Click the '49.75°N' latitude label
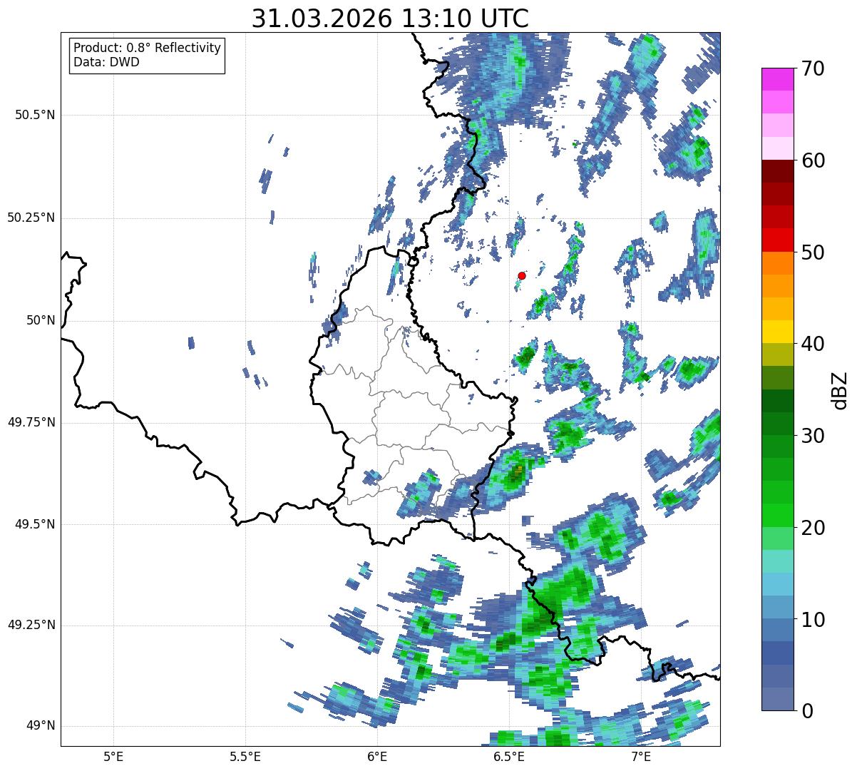Screen dimensions: 857x771 pyautogui.click(x=31, y=422)
